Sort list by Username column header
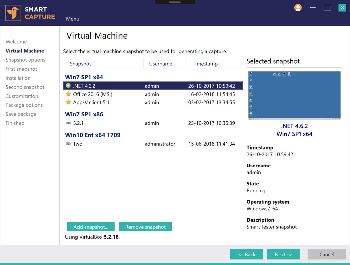350x265 pixels. (161, 64)
